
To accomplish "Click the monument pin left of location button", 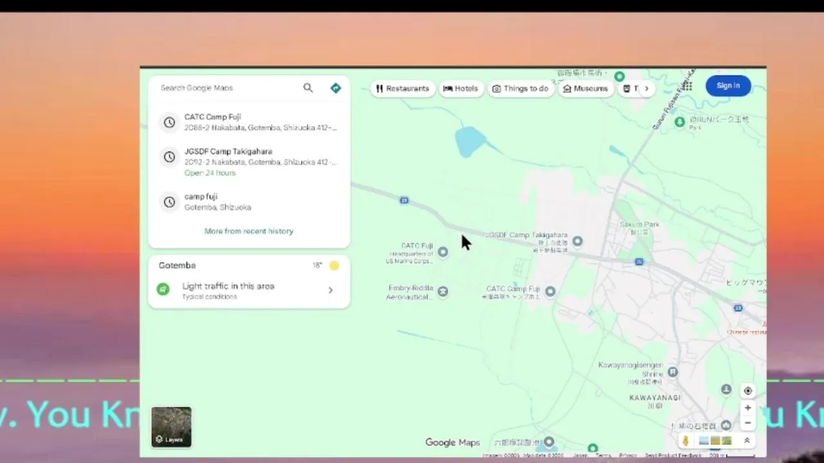I will (x=726, y=389).
